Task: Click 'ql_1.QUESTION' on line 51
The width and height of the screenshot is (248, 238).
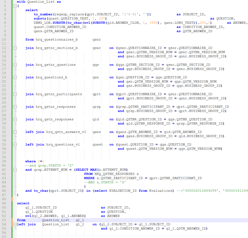Action: [39, 212]
